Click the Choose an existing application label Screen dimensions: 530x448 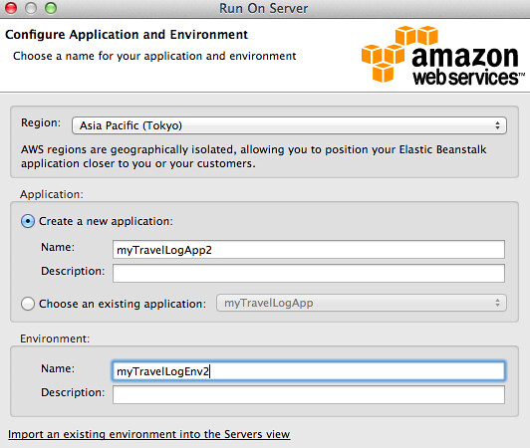(x=123, y=304)
